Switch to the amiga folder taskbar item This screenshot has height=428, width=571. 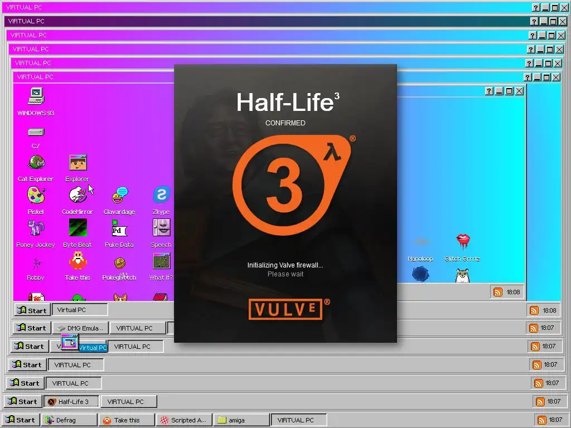(x=241, y=420)
